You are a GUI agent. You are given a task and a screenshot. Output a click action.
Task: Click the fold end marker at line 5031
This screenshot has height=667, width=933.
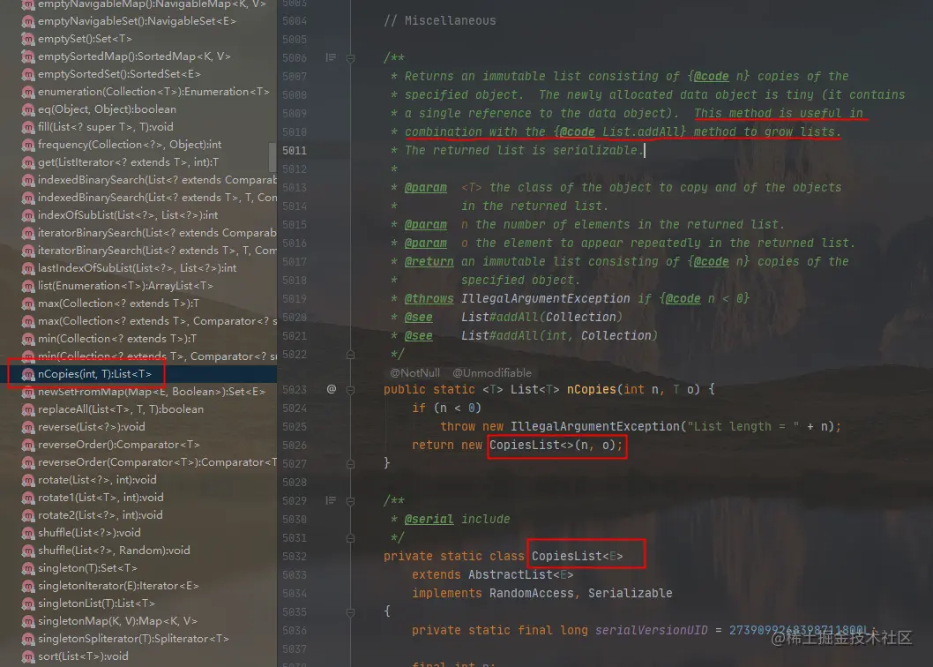coord(350,538)
